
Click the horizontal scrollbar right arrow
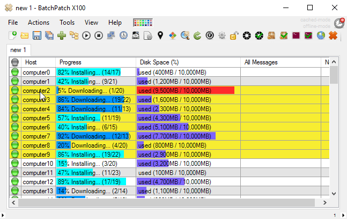pos(324,202)
